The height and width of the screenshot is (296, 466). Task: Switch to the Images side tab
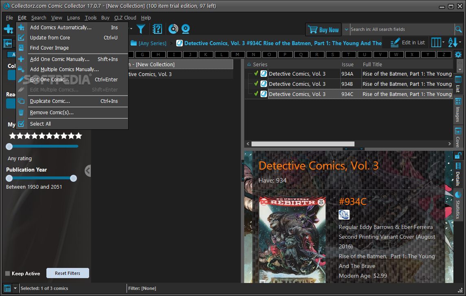pyautogui.click(x=458, y=110)
